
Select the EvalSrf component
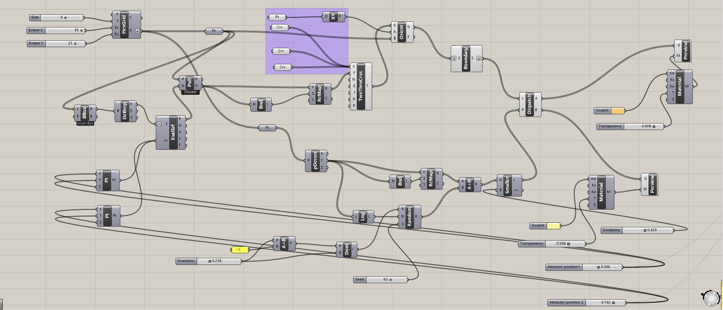[x=173, y=132]
